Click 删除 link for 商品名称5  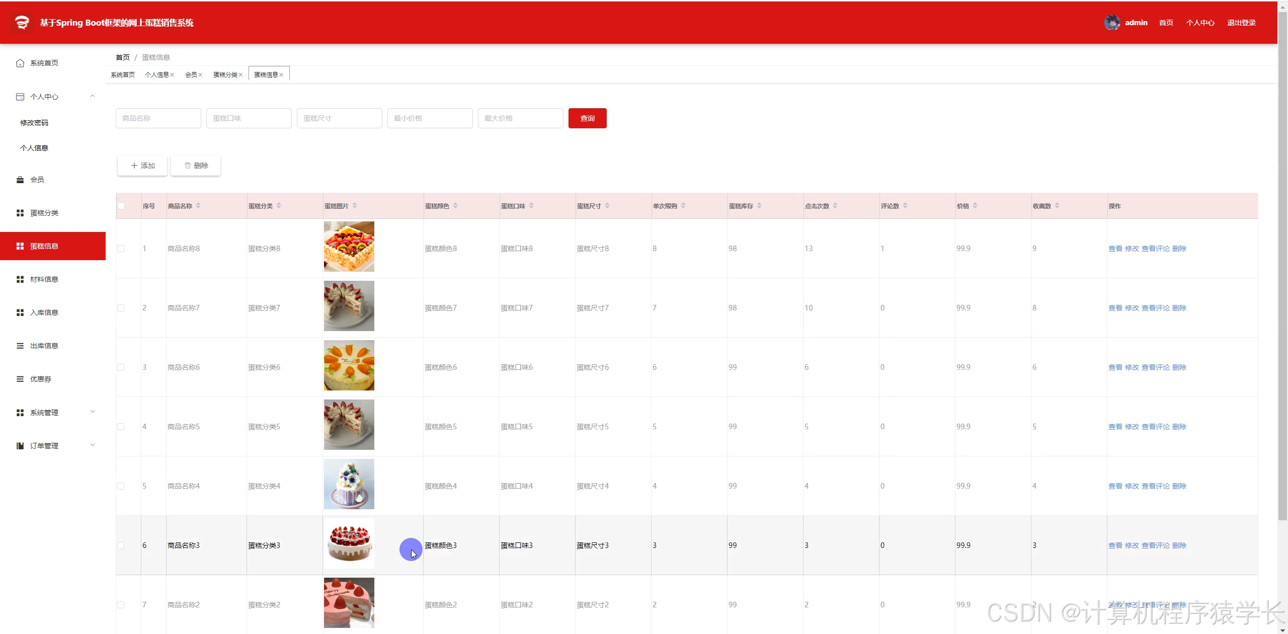click(1179, 427)
